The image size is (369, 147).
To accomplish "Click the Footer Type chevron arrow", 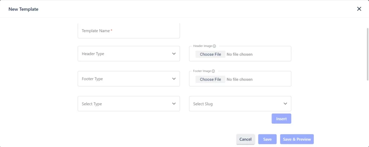I will pos(174,79).
